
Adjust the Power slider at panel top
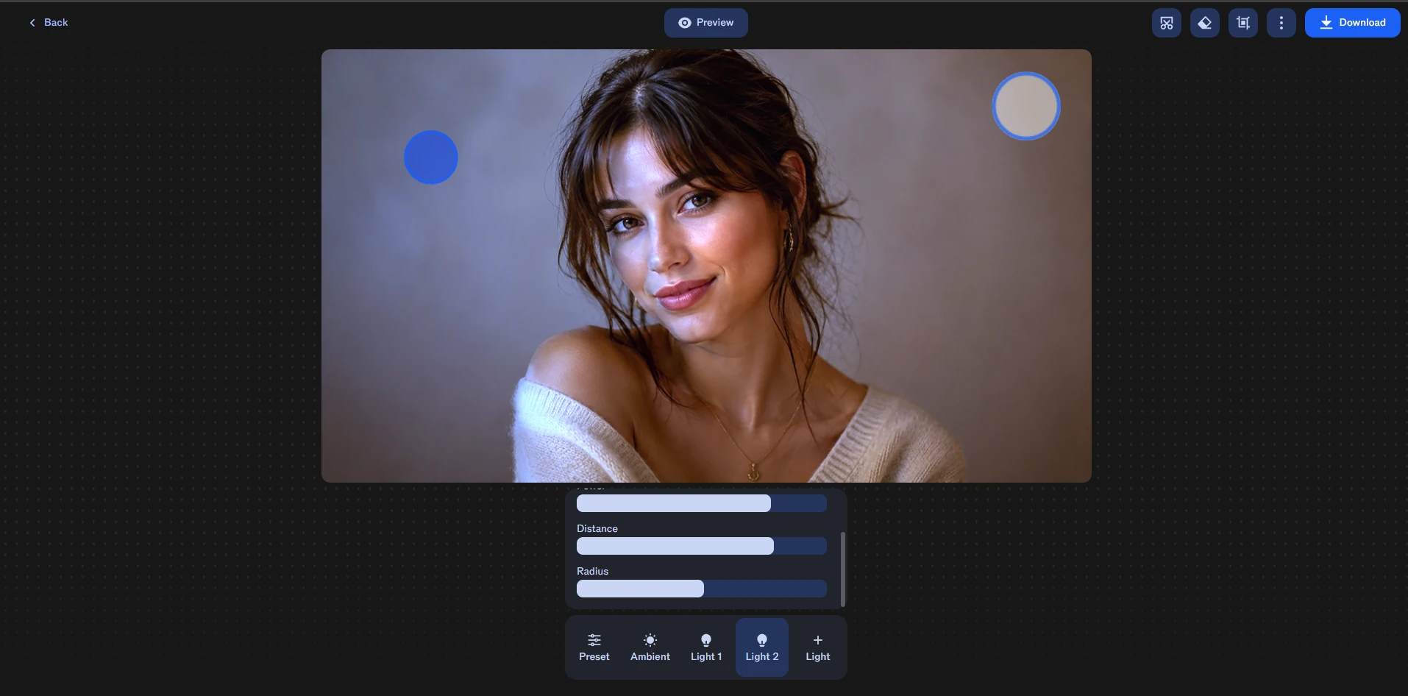coord(702,503)
